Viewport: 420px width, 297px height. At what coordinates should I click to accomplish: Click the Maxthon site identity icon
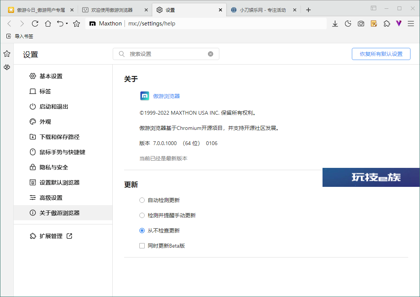click(93, 24)
